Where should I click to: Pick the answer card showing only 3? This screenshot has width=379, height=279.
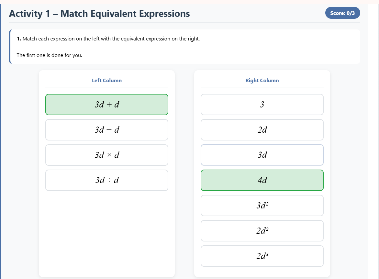tap(262, 105)
